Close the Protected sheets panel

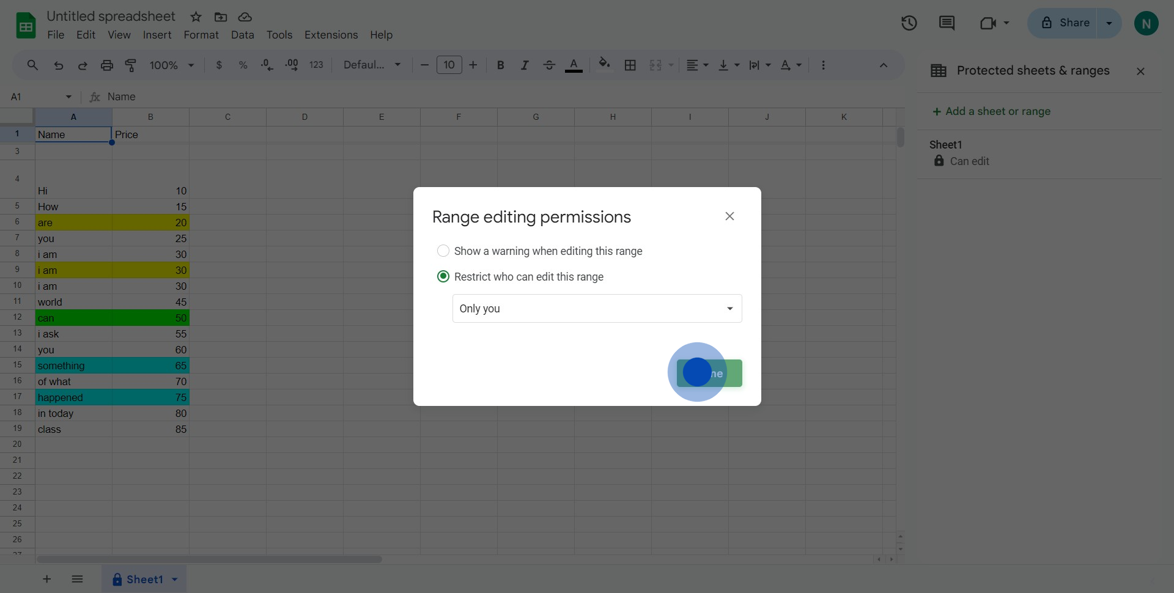click(x=1140, y=71)
